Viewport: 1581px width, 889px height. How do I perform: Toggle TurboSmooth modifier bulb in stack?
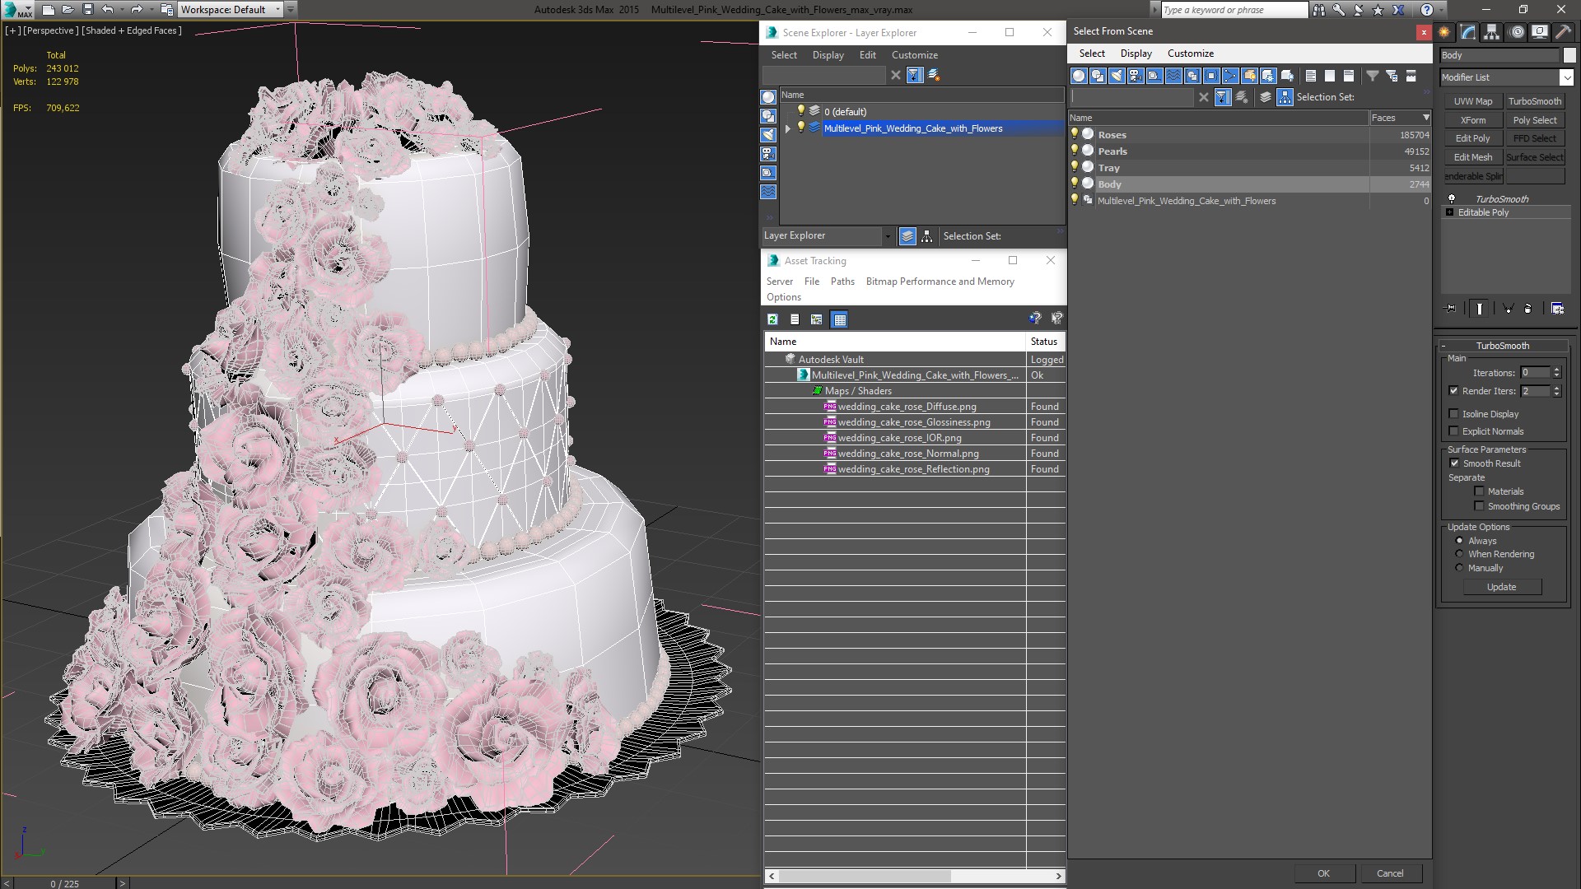(1452, 198)
